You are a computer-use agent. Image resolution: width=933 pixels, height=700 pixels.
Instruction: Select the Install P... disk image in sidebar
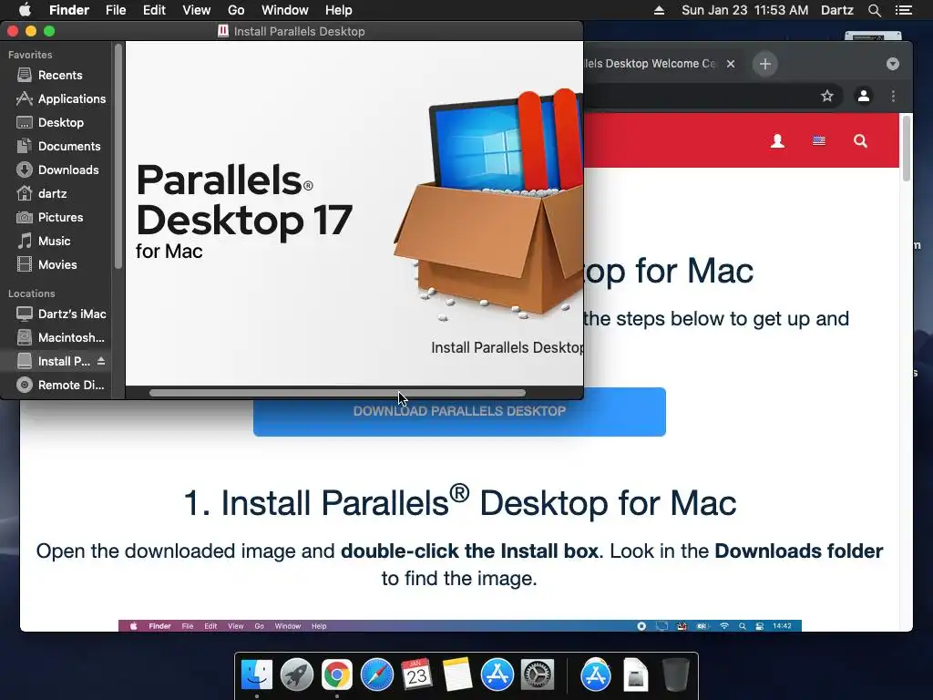pyautogui.click(x=54, y=361)
